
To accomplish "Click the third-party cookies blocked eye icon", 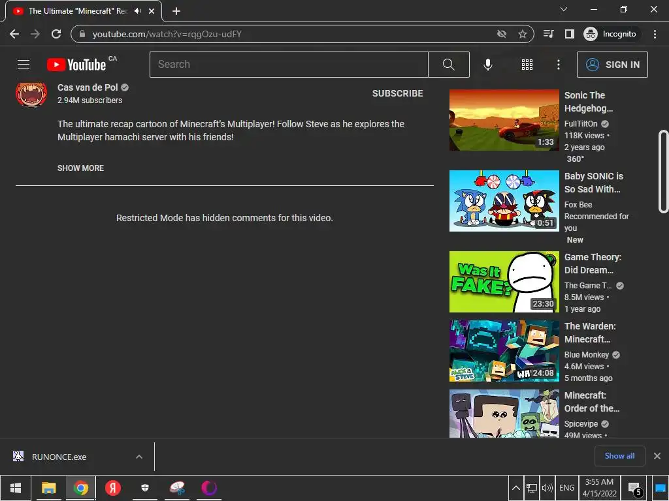I will pyautogui.click(x=501, y=34).
